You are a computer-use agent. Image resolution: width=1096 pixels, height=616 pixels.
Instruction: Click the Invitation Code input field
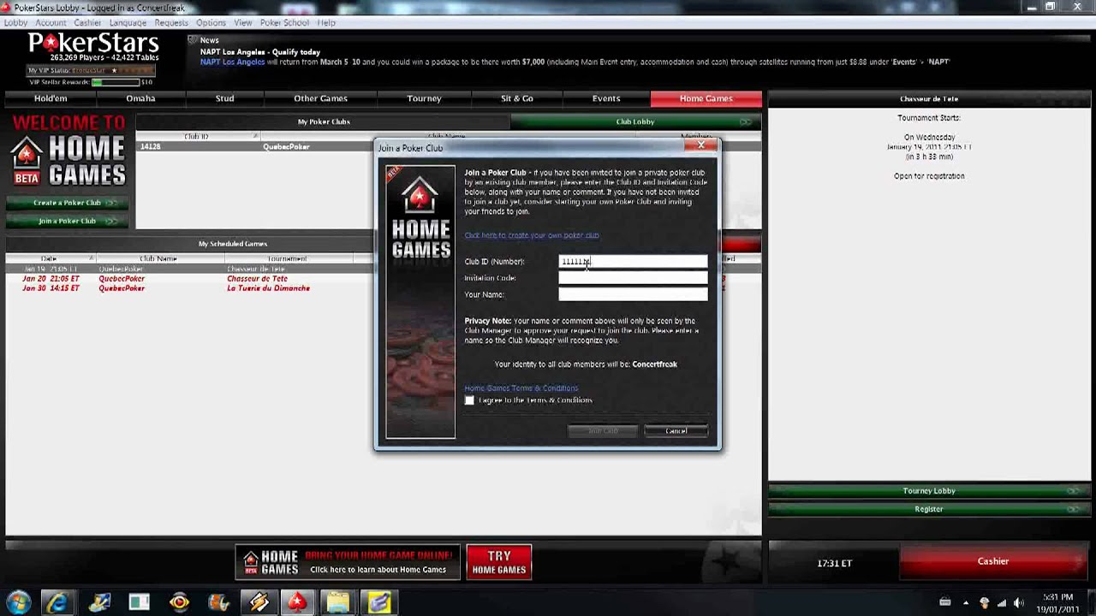(x=633, y=278)
